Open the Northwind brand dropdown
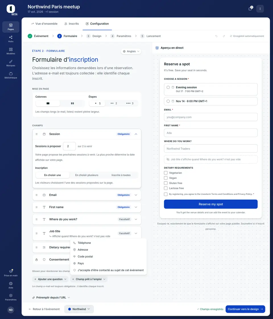Screen dimensions: 273x319 coord(79,309)
